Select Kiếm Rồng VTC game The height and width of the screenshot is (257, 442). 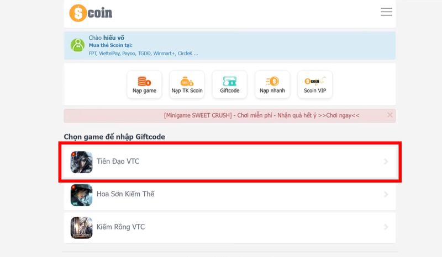(x=230, y=227)
